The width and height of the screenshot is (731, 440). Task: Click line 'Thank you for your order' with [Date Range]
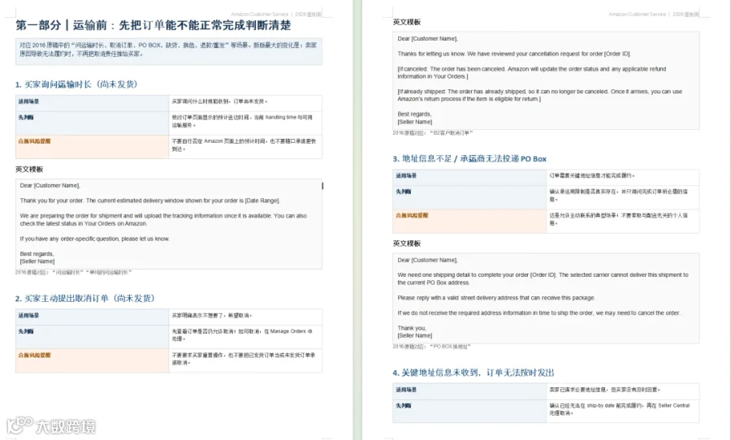(x=149, y=201)
